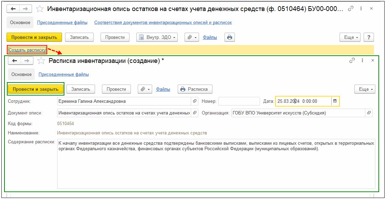Open Организация record with open icon
This screenshot has width=386, height=199.
coord(369,113)
